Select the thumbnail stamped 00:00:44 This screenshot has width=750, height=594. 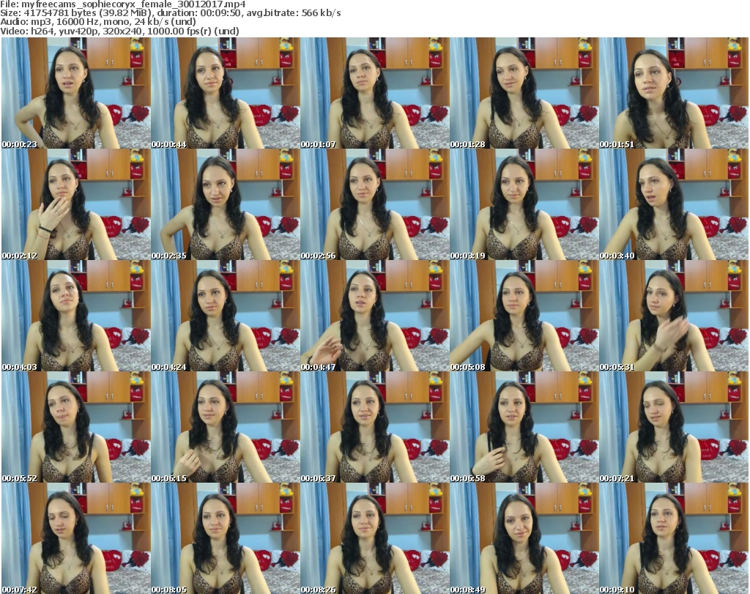click(x=226, y=93)
